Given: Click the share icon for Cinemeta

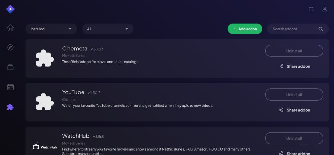Looking at the screenshot, I should pyautogui.click(x=281, y=66).
